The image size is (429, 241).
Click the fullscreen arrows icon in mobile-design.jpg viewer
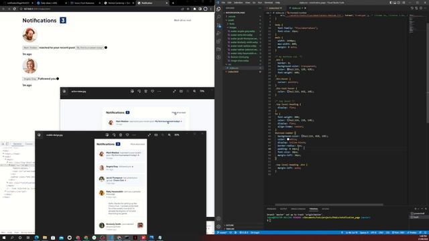pyautogui.click(x=149, y=135)
